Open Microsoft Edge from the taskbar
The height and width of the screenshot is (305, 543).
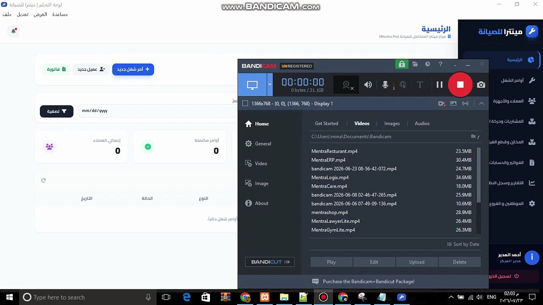(x=187, y=297)
